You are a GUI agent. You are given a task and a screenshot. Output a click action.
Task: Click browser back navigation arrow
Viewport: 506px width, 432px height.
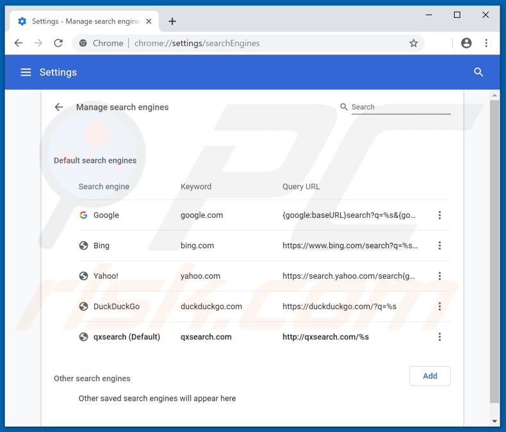(19, 43)
